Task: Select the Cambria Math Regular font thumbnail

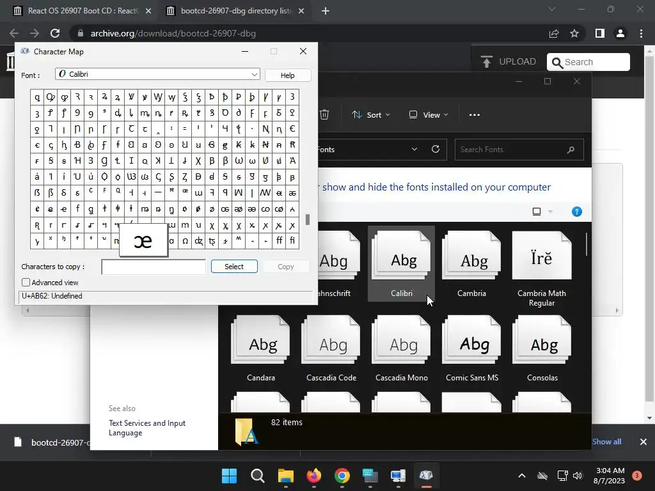Action: tap(542, 268)
